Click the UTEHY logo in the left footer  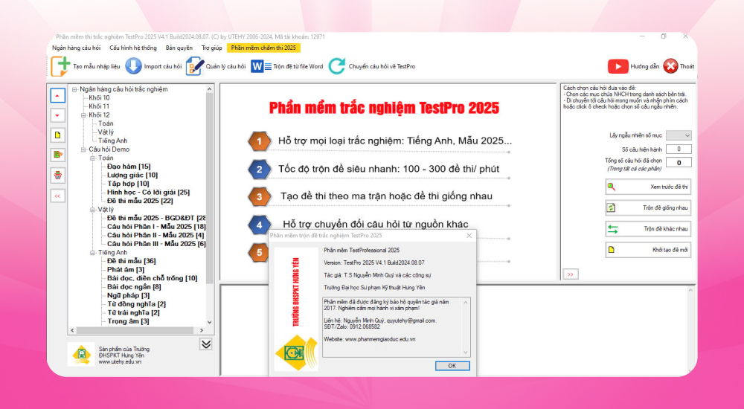tap(80, 354)
